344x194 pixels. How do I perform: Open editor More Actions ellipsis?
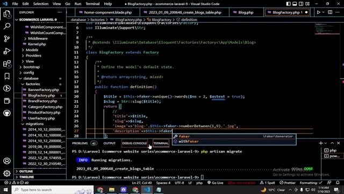point(338,12)
